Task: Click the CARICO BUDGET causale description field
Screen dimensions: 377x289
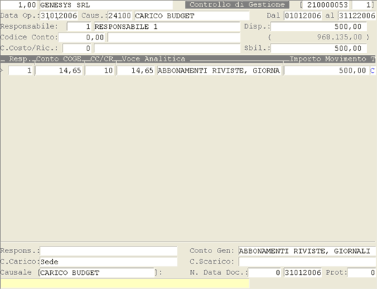Action: coord(192,16)
